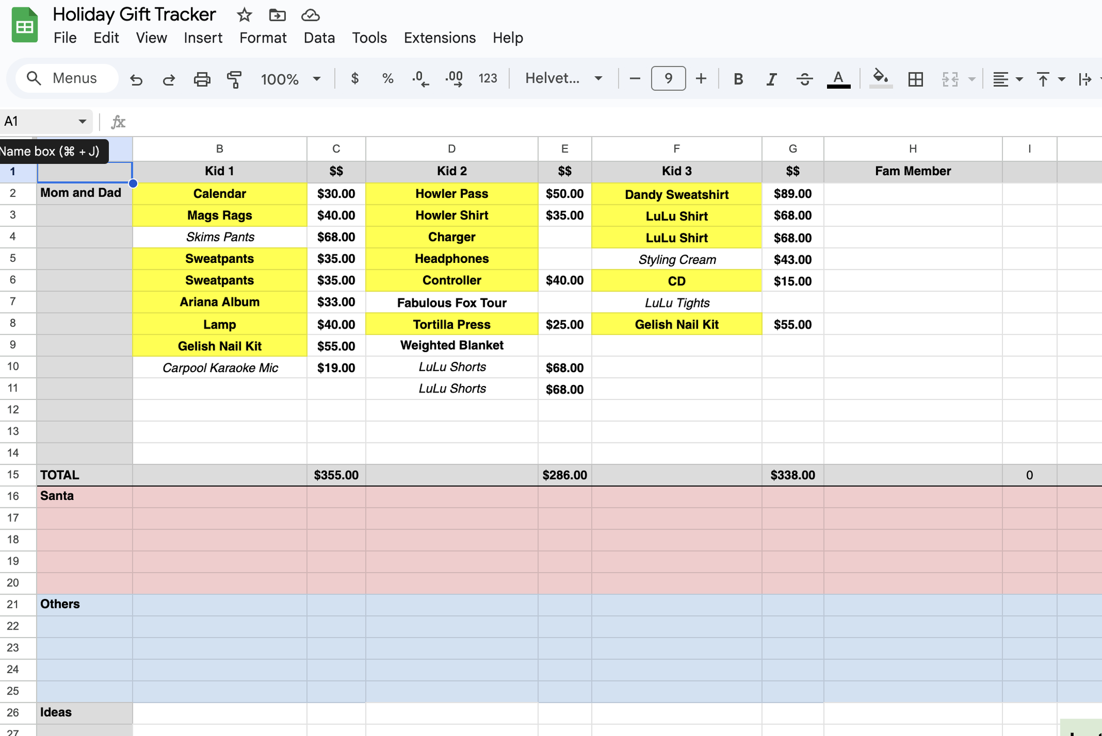Open the 123 more number formats menu
The image size is (1102, 736).
488,78
